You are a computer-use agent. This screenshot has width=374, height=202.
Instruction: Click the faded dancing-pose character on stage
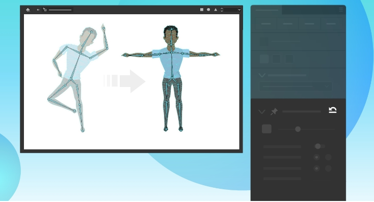[78, 77]
